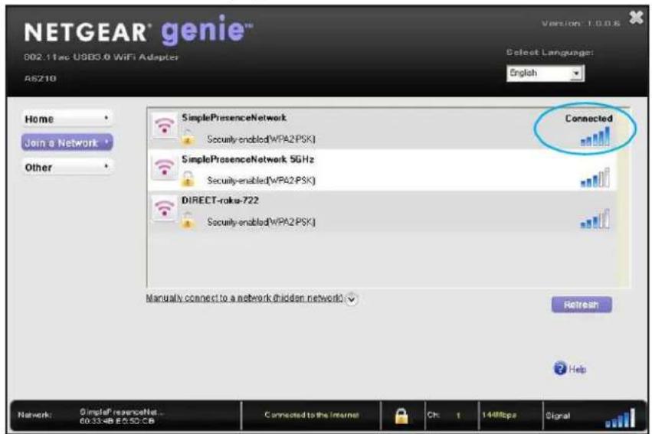Expand the hidden network chevron

(x=352, y=299)
